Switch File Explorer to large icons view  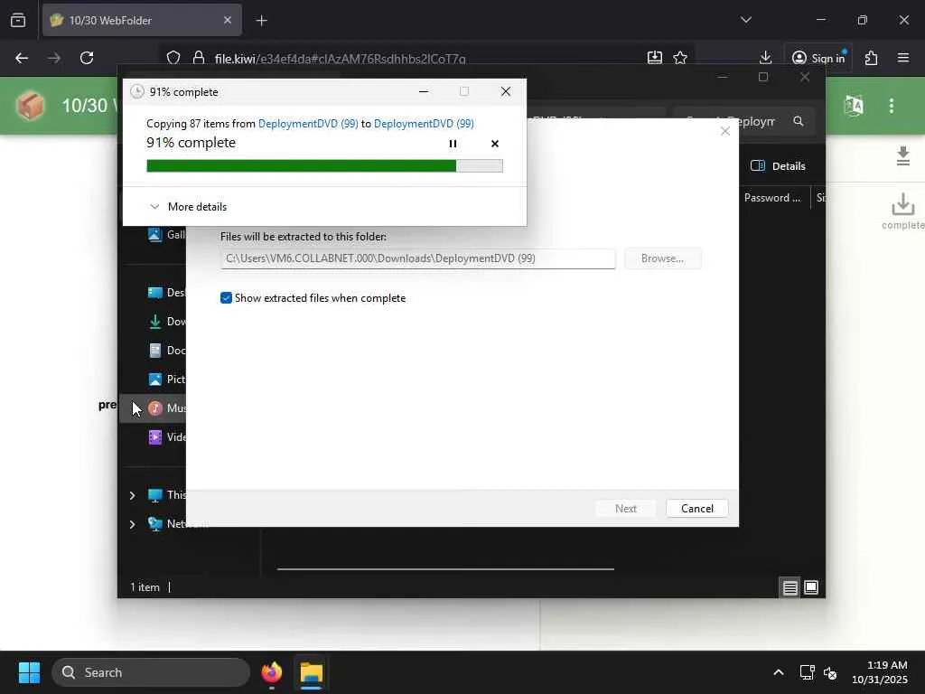(x=811, y=587)
